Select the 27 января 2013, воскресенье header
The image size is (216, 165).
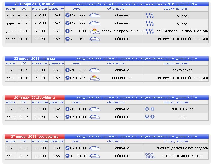click(x=34, y=137)
